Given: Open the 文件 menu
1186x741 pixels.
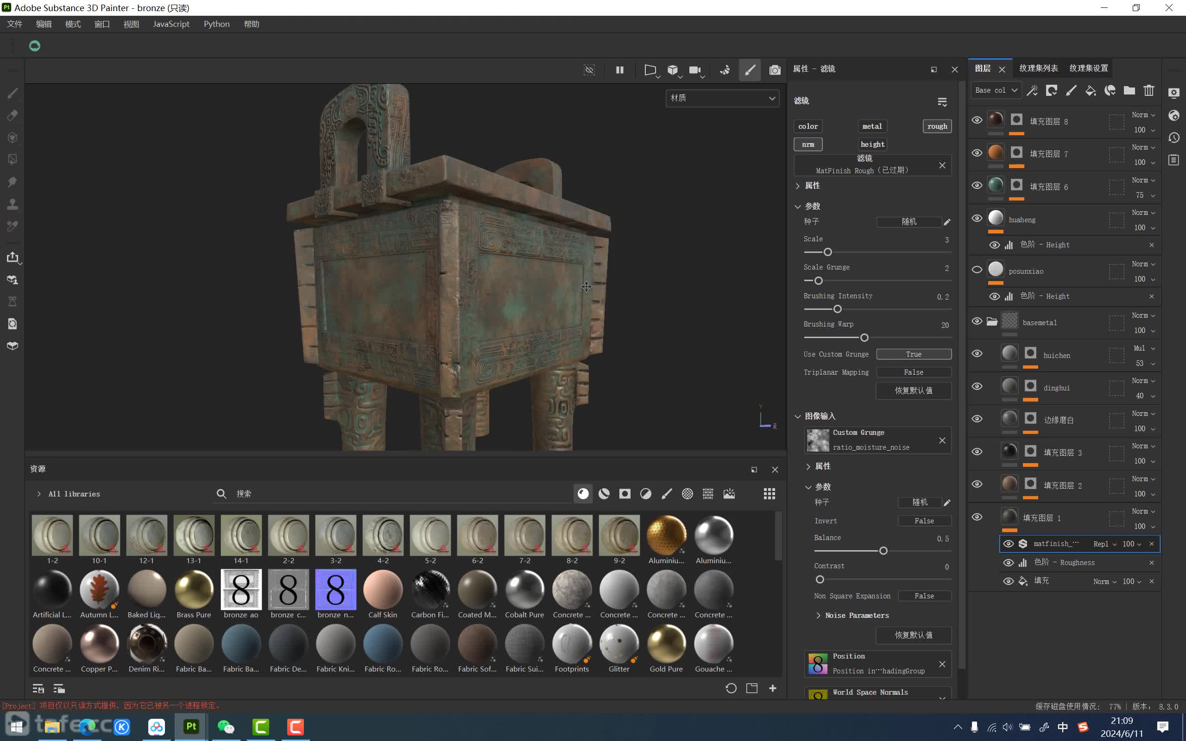Looking at the screenshot, I should pyautogui.click(x=15, y=24).
